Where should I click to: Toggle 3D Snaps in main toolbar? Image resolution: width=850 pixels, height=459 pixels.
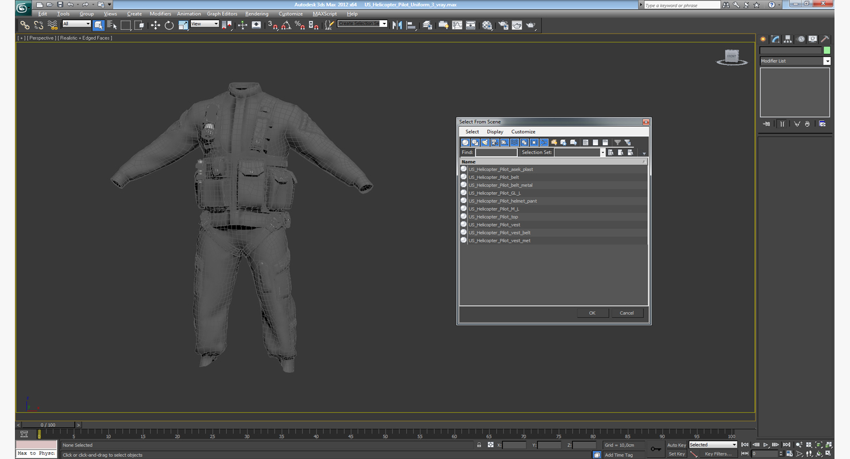coord(273,25)
